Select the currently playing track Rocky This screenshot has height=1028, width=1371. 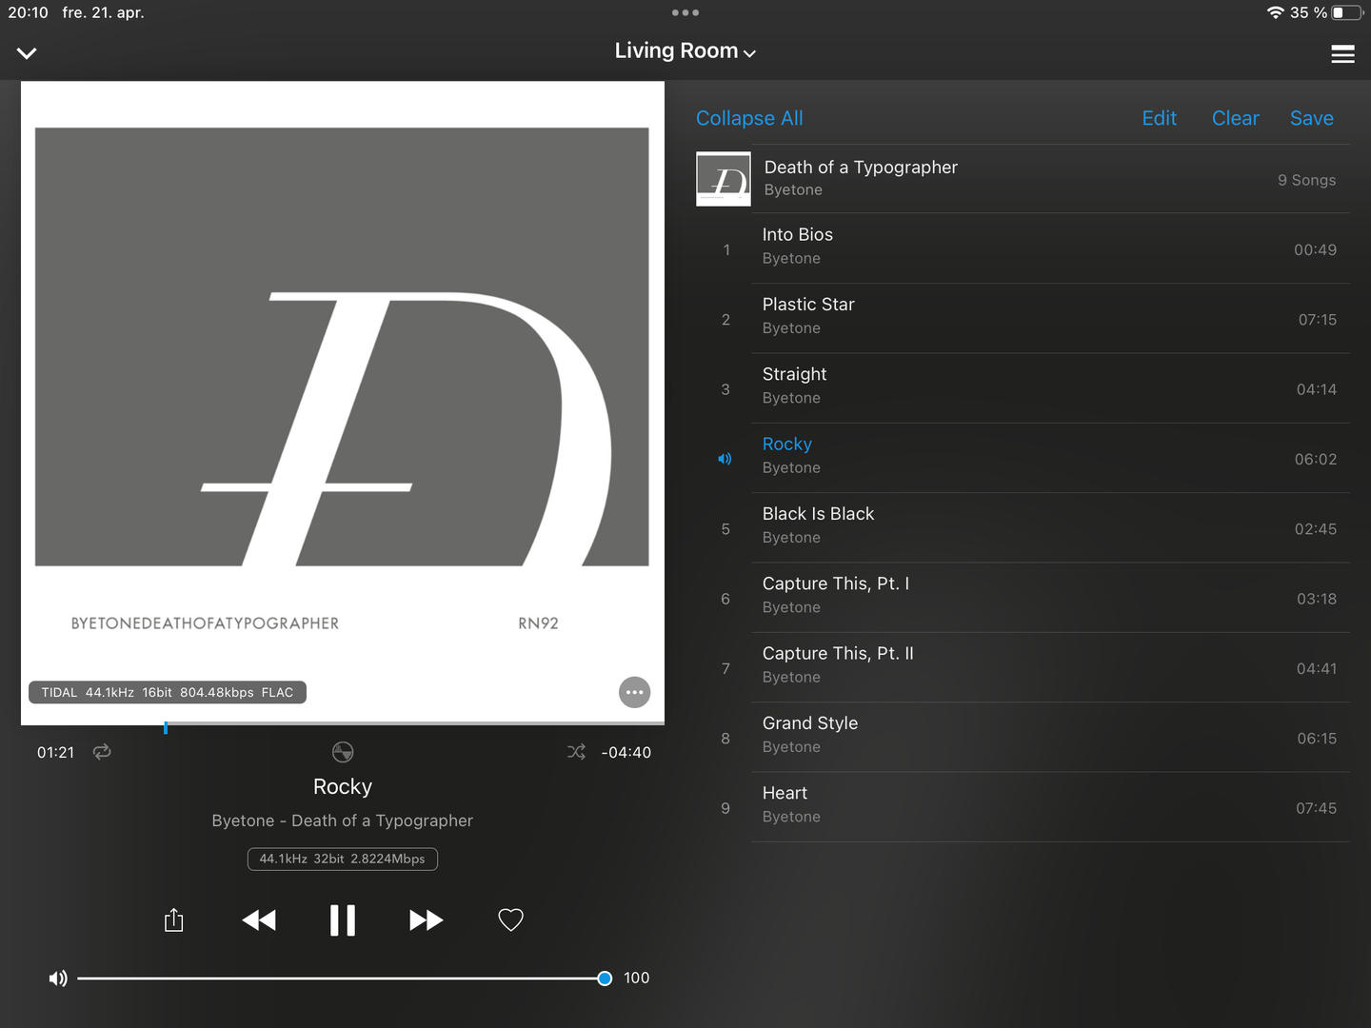coord(1023,458)
